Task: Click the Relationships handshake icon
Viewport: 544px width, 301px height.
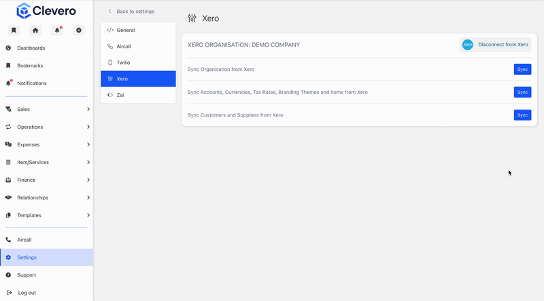Action: coord(8,197)
